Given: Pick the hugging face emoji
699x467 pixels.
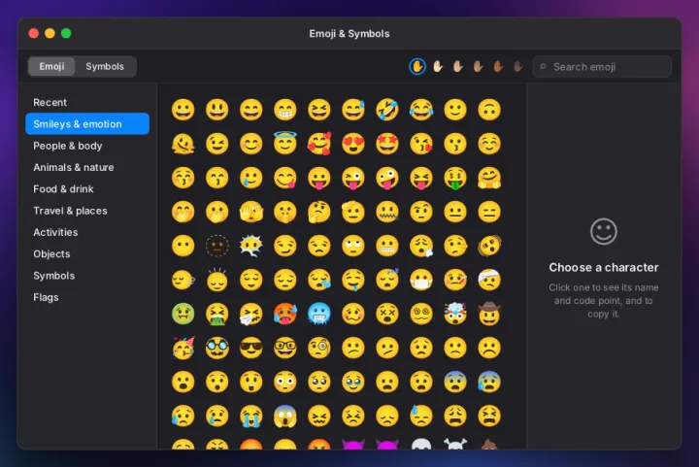Looking at the screenshot, I should pyautogui.click(x=489, y=178).
